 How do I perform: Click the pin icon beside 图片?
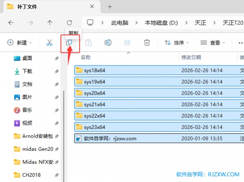pyautogui.click(x=57, y=97)
